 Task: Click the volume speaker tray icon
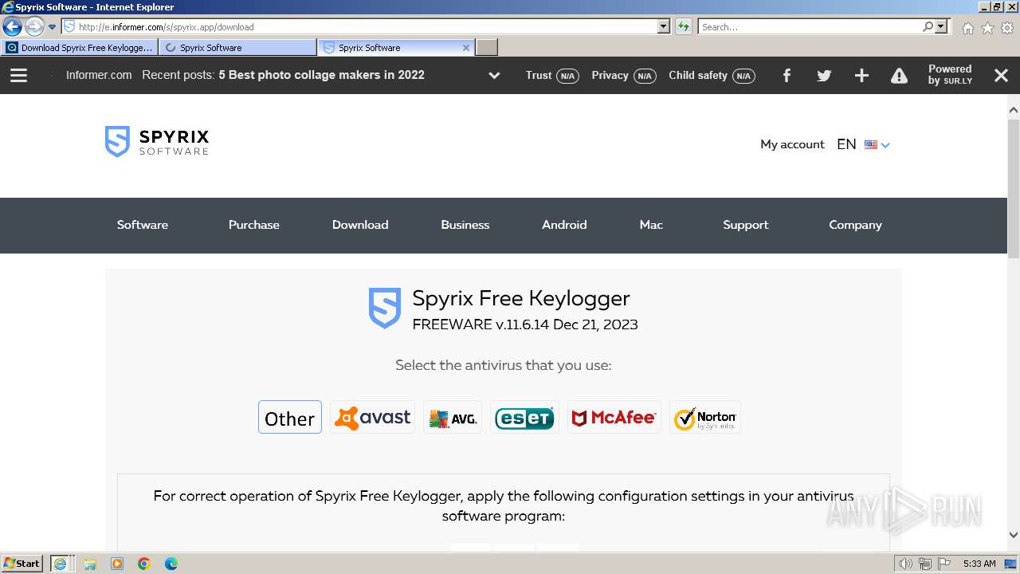pyautogui.click(x=905, y=564)
